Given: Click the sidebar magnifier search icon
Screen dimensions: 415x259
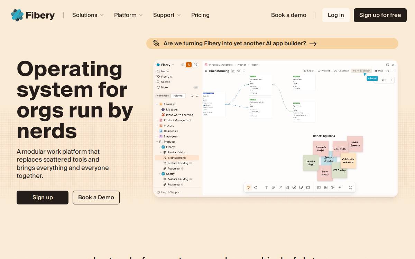Looking at the screenshot, I should point(192,96).
